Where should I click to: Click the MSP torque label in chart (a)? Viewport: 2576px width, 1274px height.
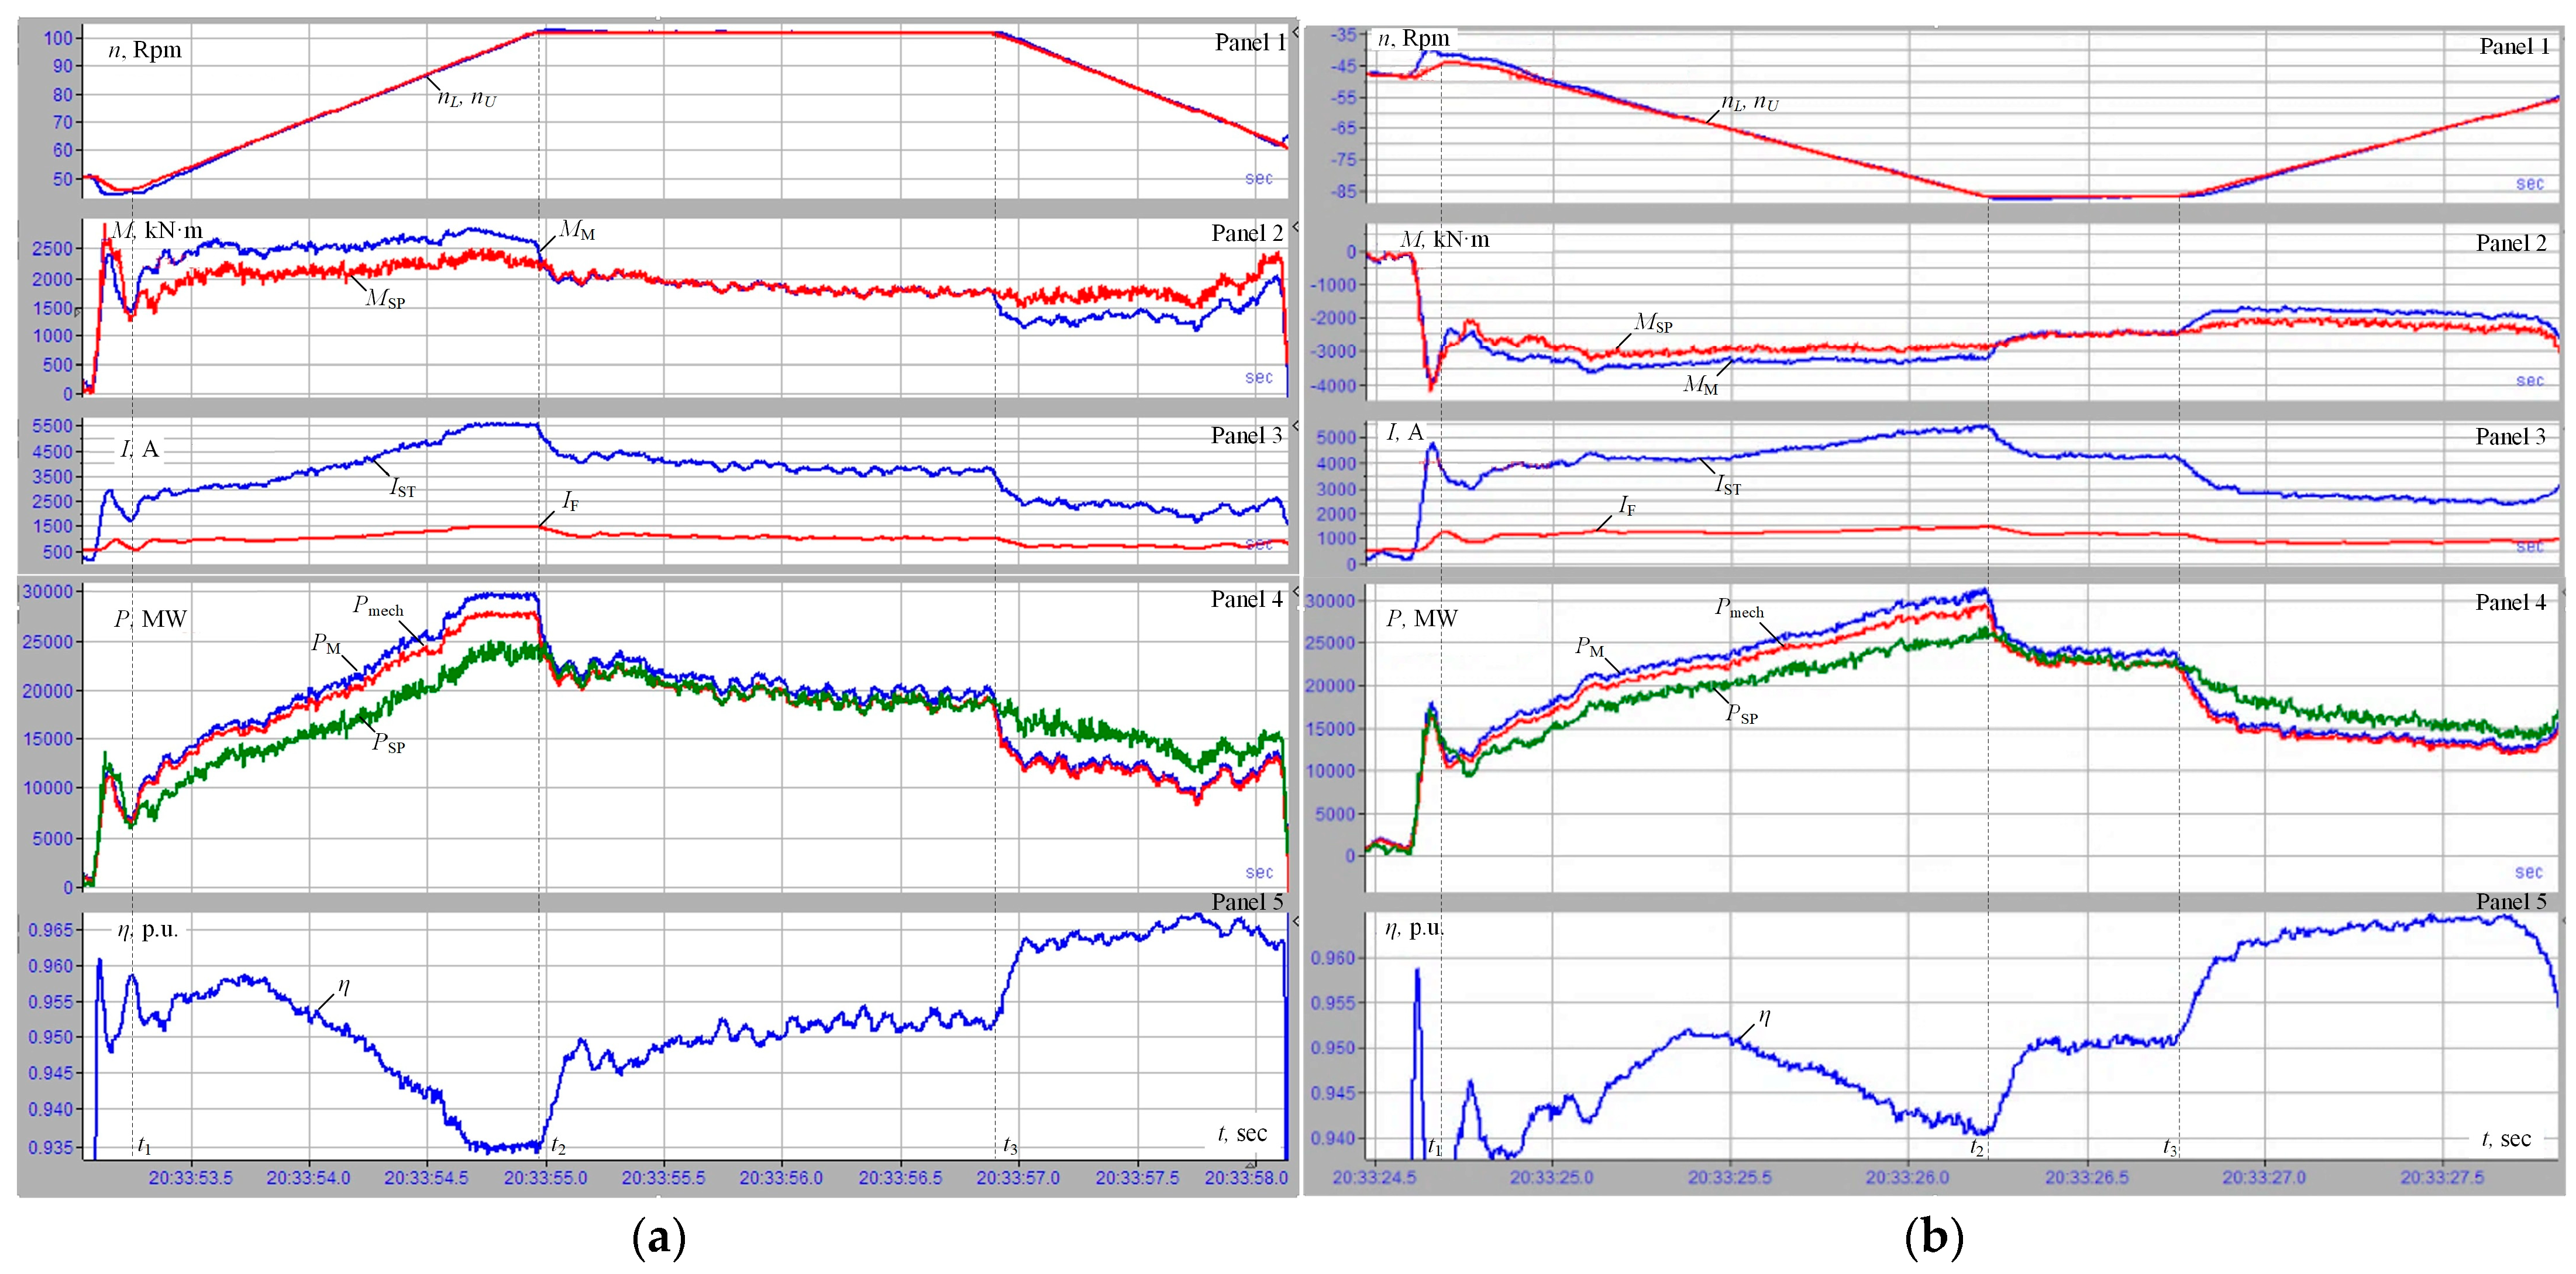click(x=385, y=299)
